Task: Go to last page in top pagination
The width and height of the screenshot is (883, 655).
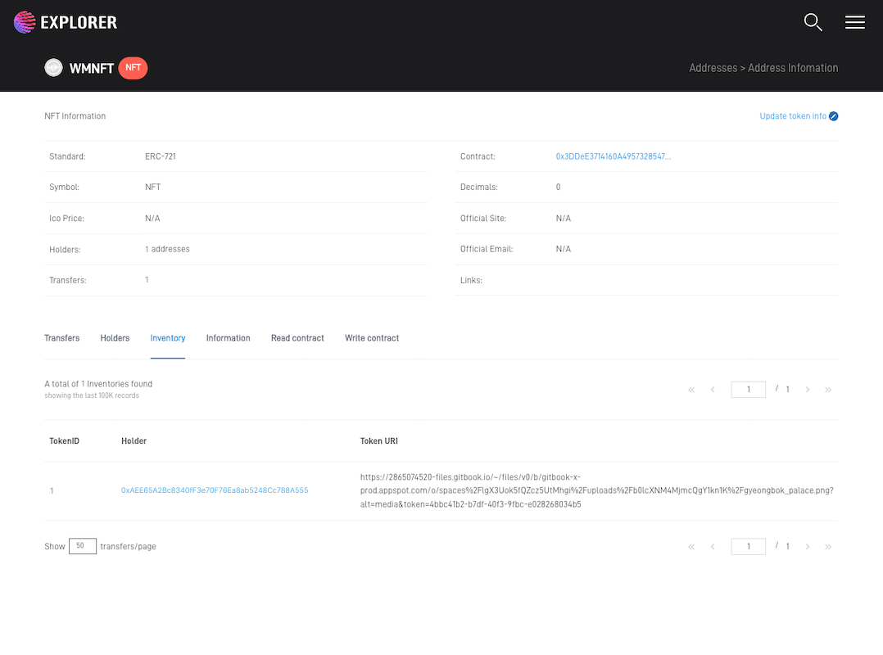Action: (x=828, y=390)
